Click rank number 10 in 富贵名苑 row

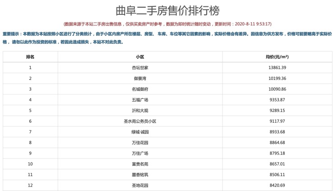pos(30,164)
